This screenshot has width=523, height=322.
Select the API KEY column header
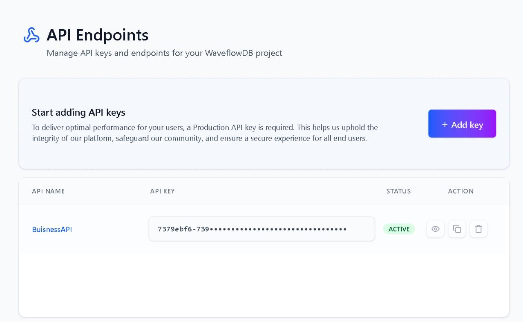click(162, 191)
